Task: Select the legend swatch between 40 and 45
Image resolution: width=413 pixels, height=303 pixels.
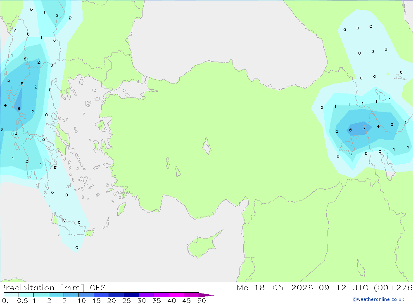Action: (x=176, y=295)
